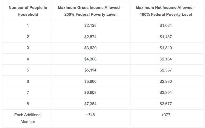Click the $1,064 net income cell
The width and height of the screenshot is (205, 128).
click(x=166, y=25)
